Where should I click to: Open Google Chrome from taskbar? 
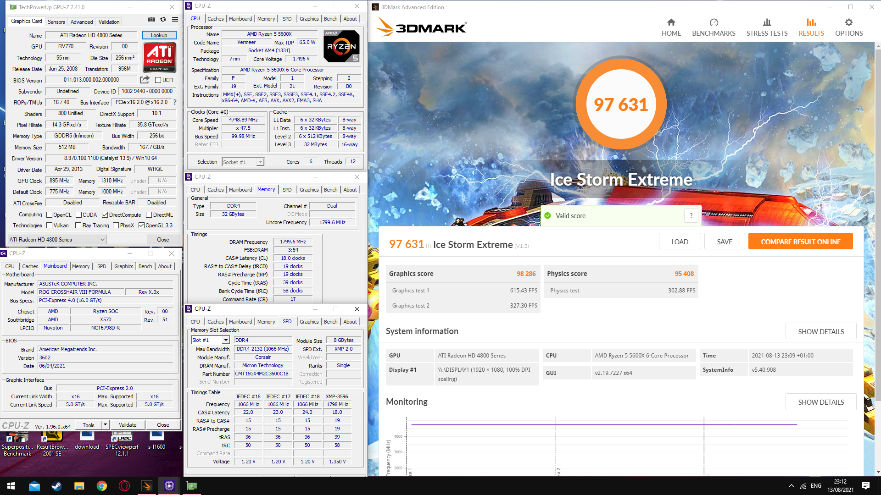(102, 486)
